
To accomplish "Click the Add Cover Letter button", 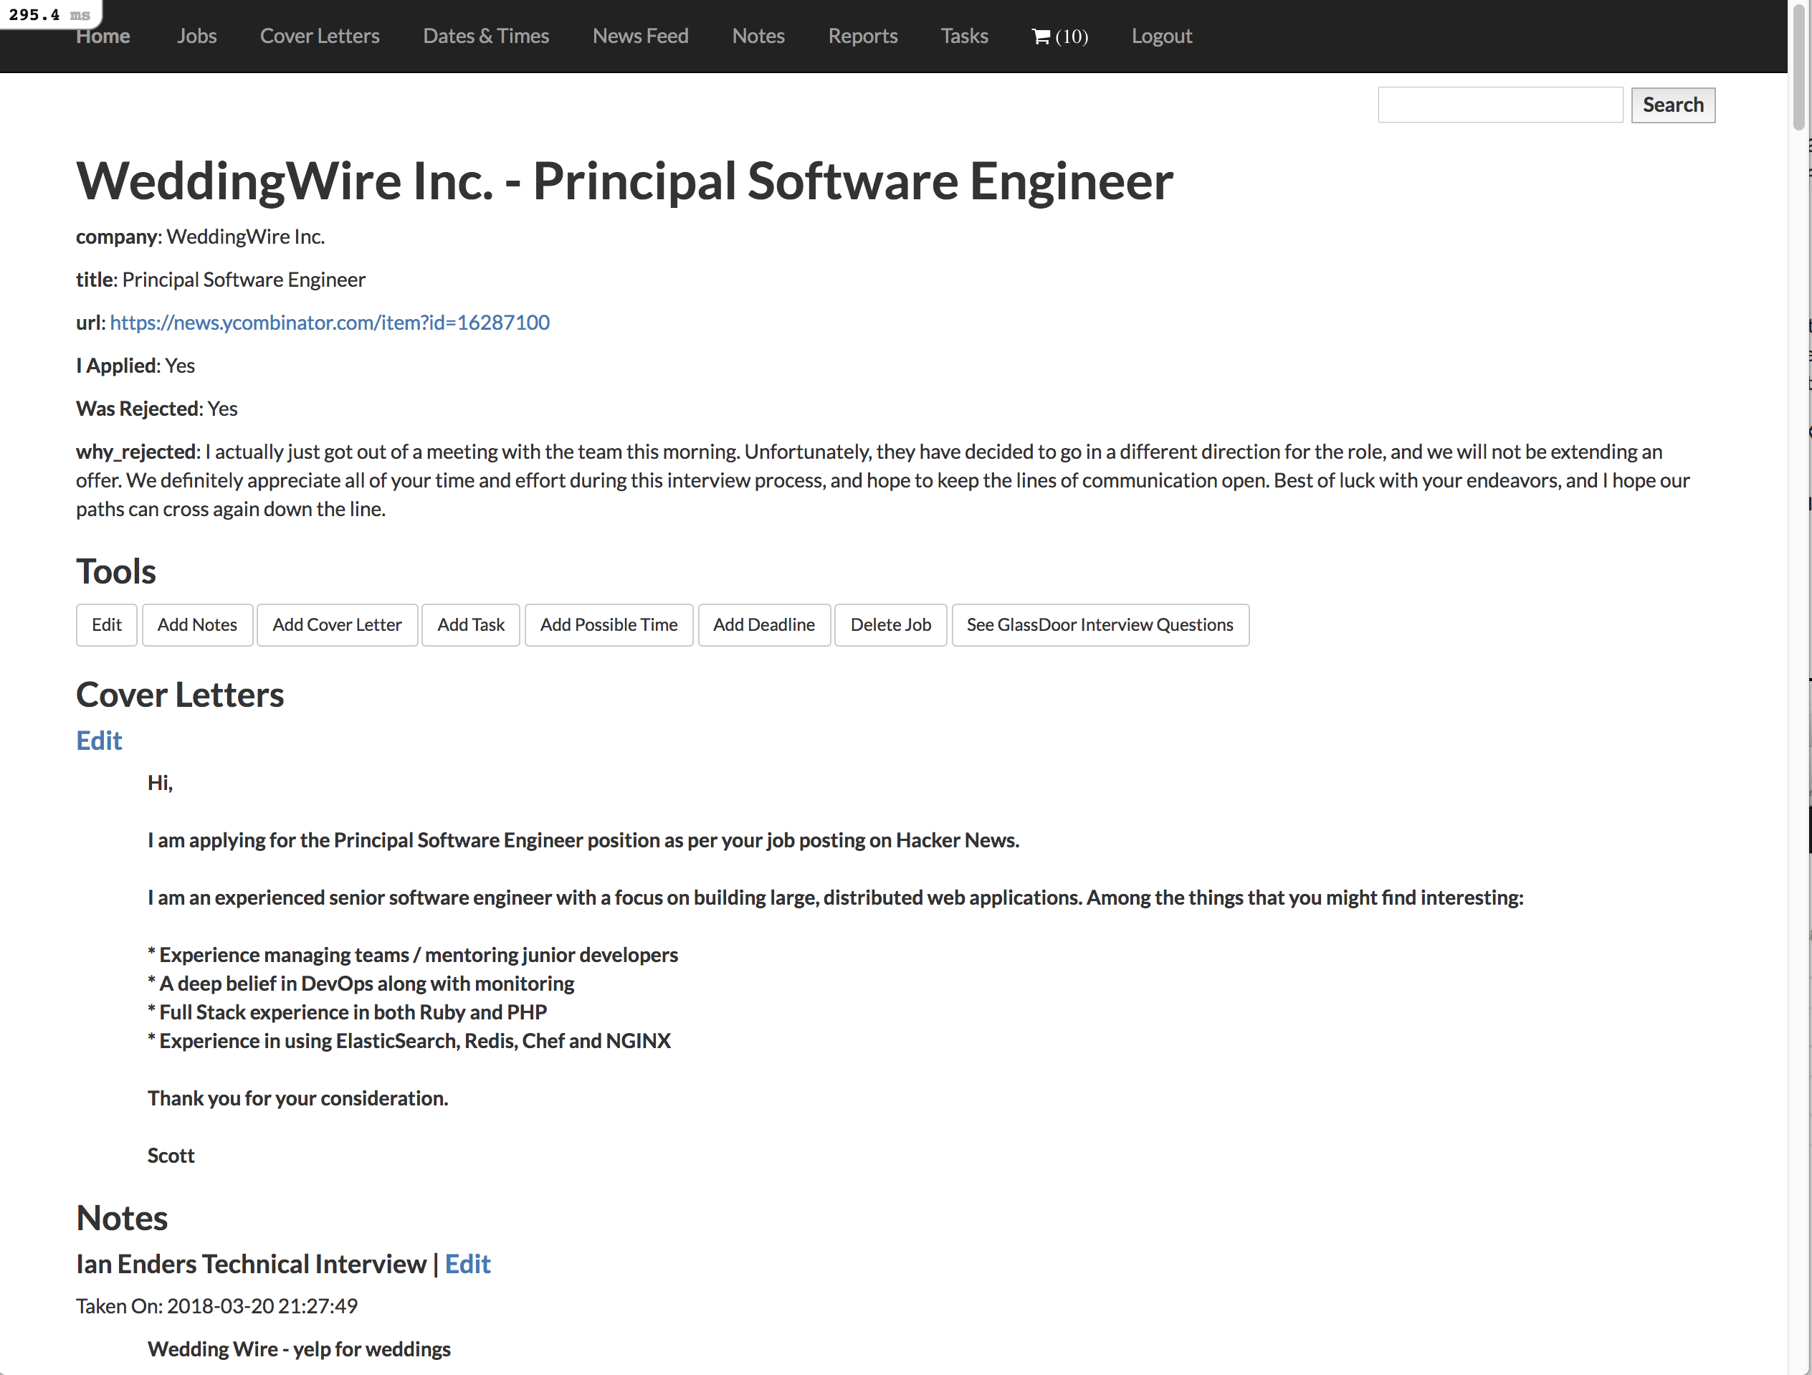I will coord(337,625).
